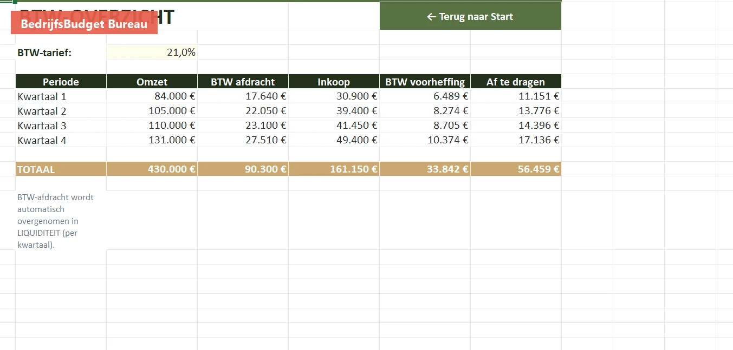The width and height of the screenshot is (733, 350).
Task: Click the Terug naar Start button
Action: pyautogui.click(x=470, y=16)
